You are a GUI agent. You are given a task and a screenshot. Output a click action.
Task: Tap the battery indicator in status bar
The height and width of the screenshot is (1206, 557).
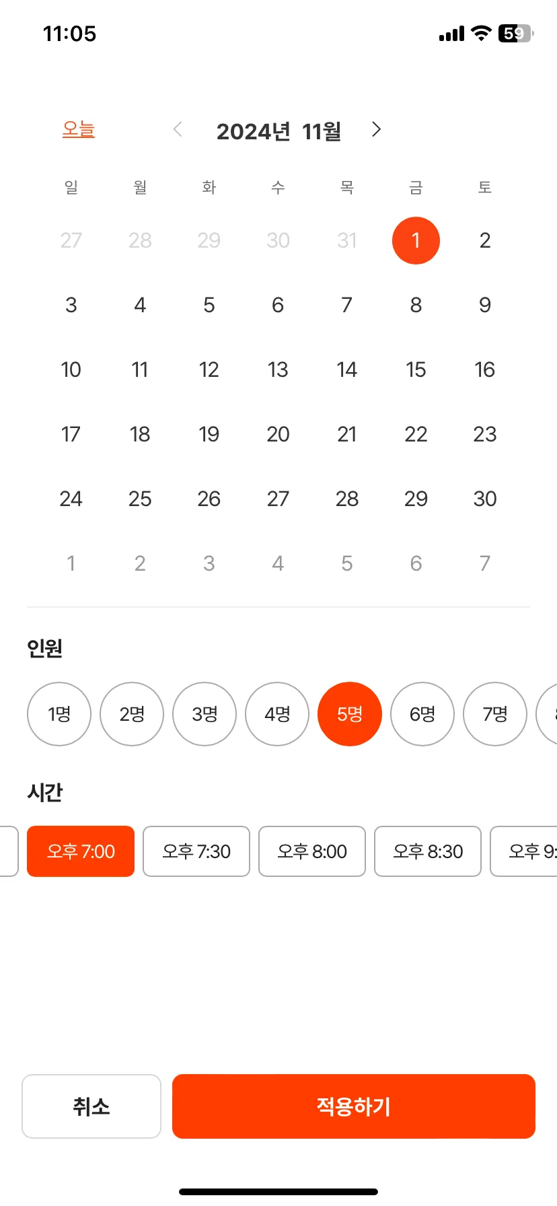coord(515,33)
